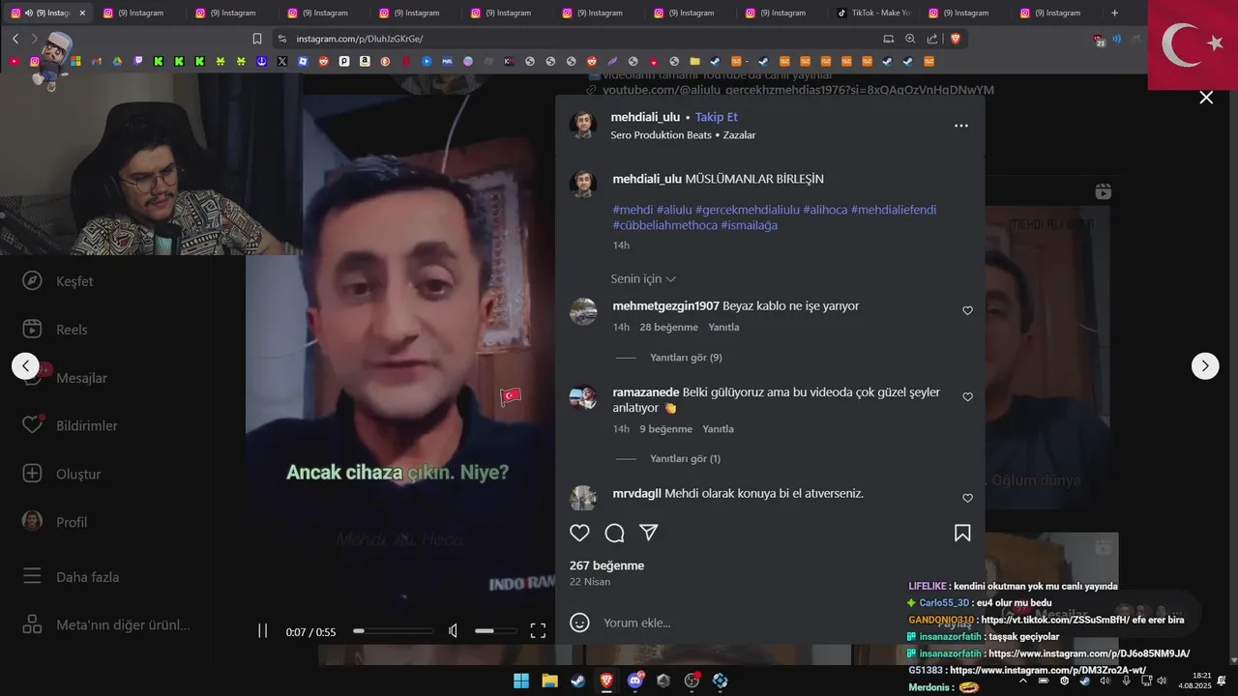Expand Yanıtları gör (9) replies
The width and height of the screenshot is (1238, 696).
686,358
